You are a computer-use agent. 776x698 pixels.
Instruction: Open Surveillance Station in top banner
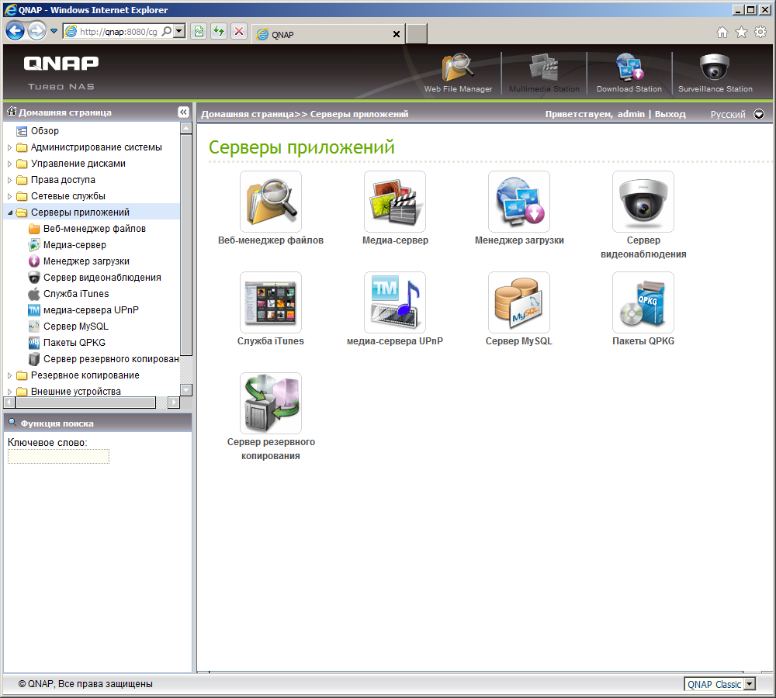click(715, 73)
